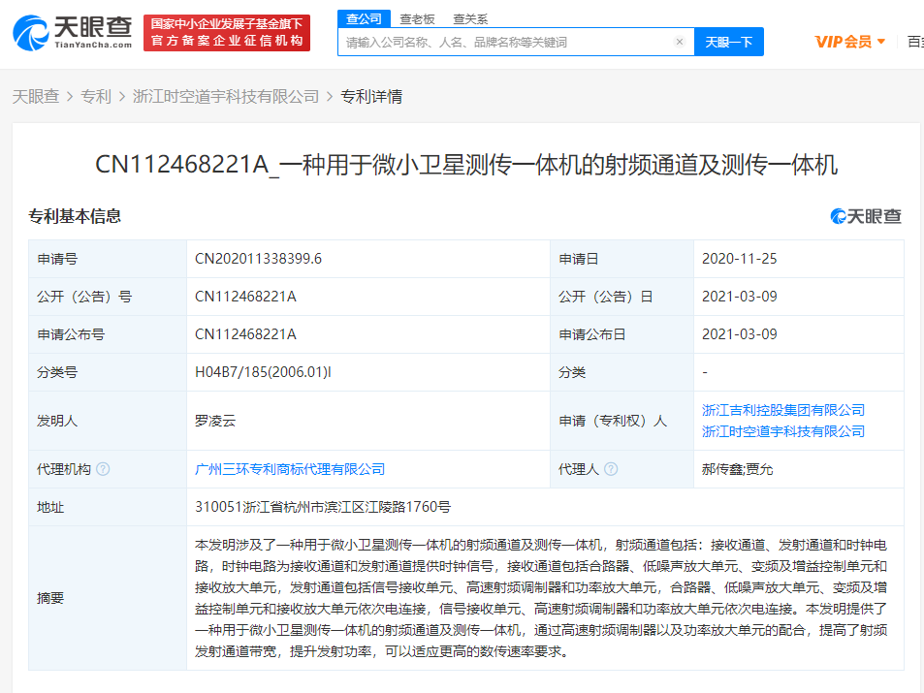Clear the search box using the × icon

coord(679,42)
